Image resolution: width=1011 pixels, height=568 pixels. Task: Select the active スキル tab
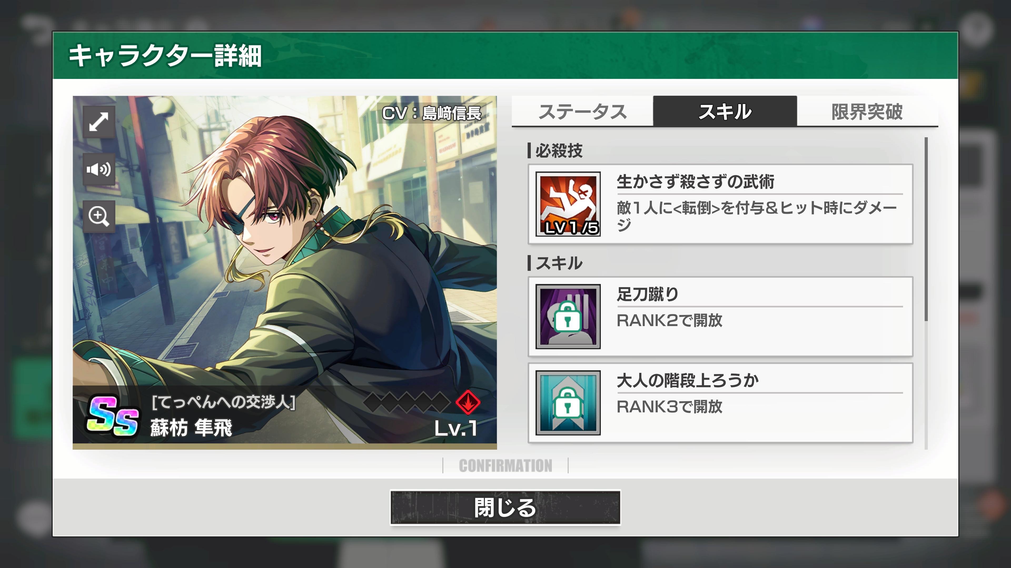point(725,111)
